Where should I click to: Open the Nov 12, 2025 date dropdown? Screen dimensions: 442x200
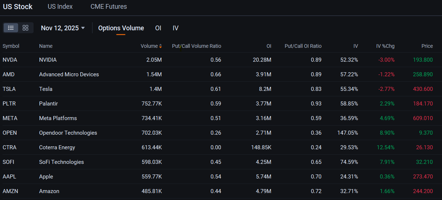pos(63,28)
